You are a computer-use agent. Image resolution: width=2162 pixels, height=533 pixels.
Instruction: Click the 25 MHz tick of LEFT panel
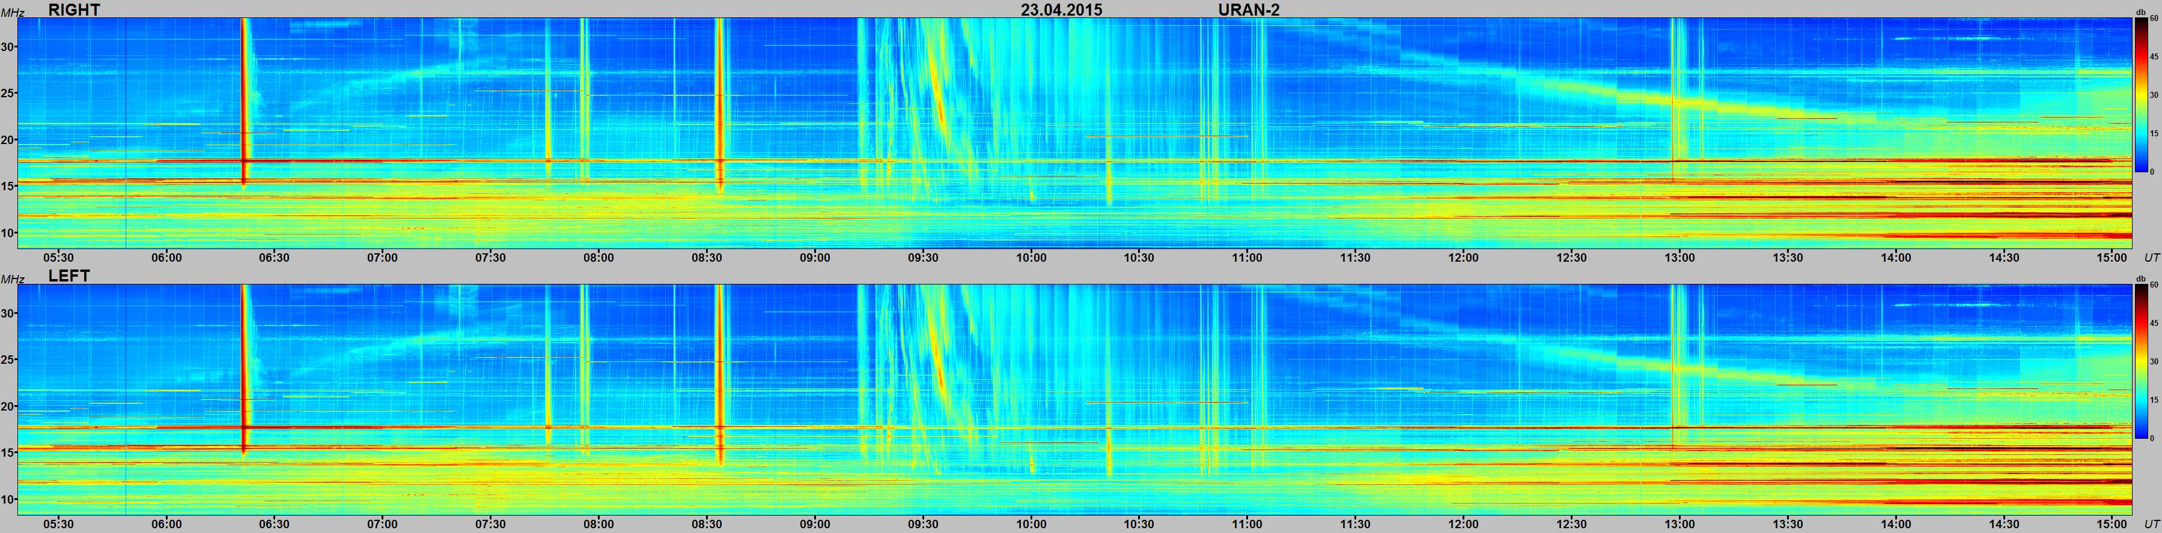tap(8, 360)
